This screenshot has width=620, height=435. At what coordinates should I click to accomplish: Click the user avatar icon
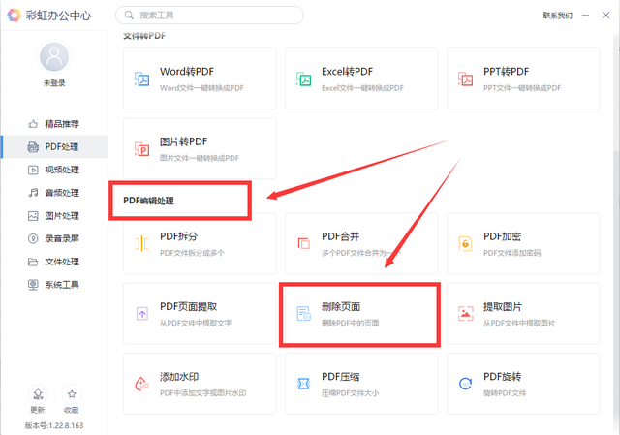[x=54, y=57]
